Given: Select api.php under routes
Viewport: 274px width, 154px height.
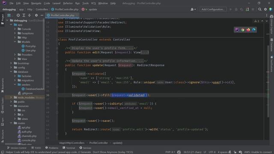Looking at the screenshot, I should [24, 127].
